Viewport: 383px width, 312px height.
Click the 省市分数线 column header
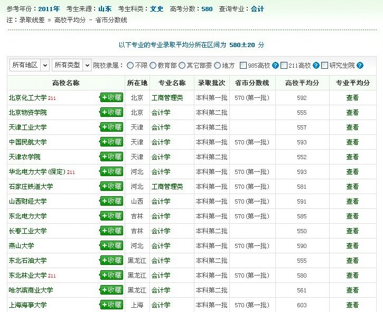tap(252, 83)
